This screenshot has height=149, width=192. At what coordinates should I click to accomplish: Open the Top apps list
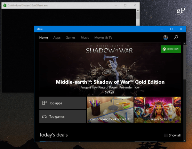pos(63,103)
